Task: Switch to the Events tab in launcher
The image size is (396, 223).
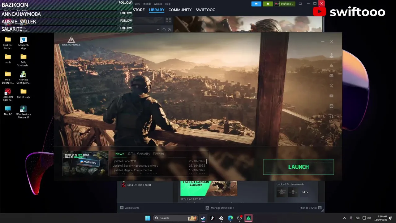Action: tap(158, 154)
